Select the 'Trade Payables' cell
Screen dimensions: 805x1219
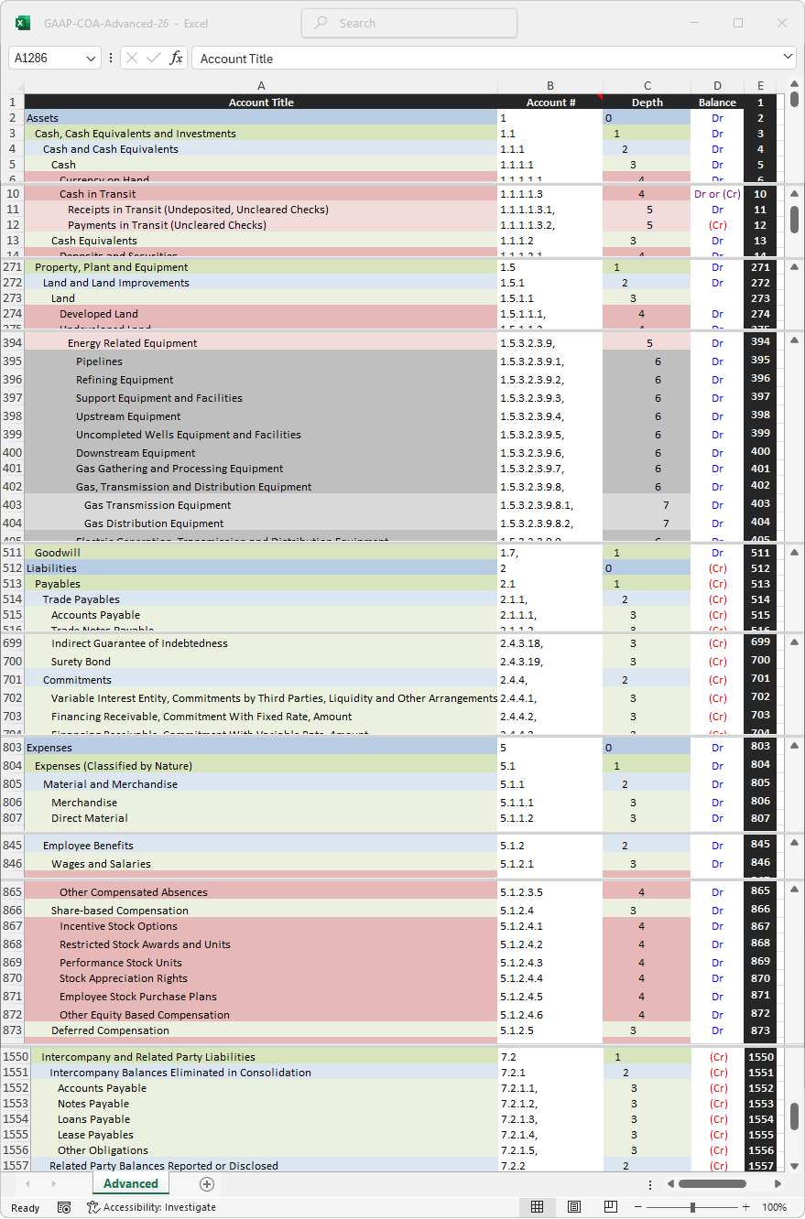point(261,599)
